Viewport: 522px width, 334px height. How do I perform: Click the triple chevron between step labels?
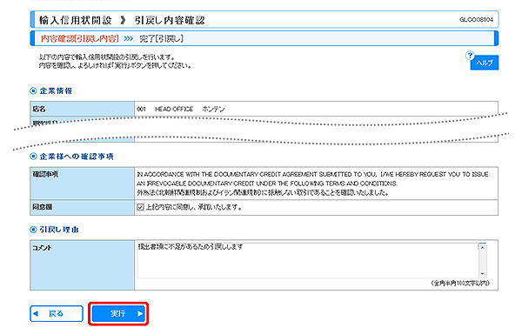pyautogui.click(x=129, y=39)
